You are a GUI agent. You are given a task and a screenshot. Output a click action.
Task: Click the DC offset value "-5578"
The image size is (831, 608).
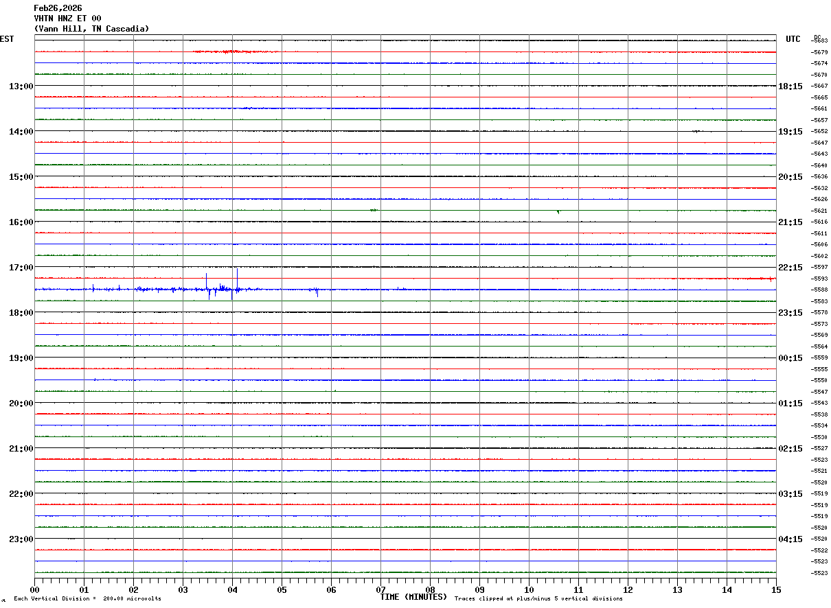819,312
